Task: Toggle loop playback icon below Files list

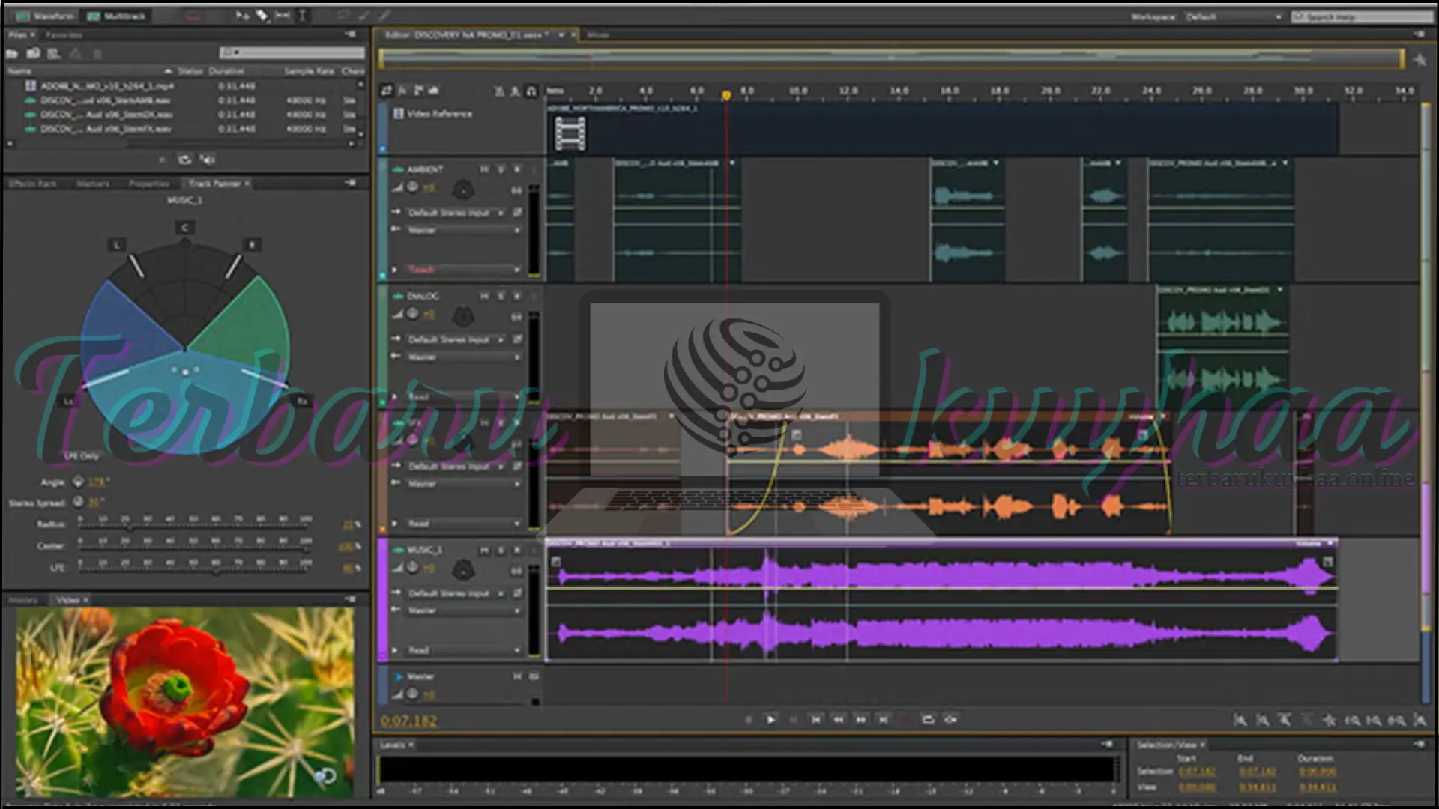Action: click(x=184, y=159)
